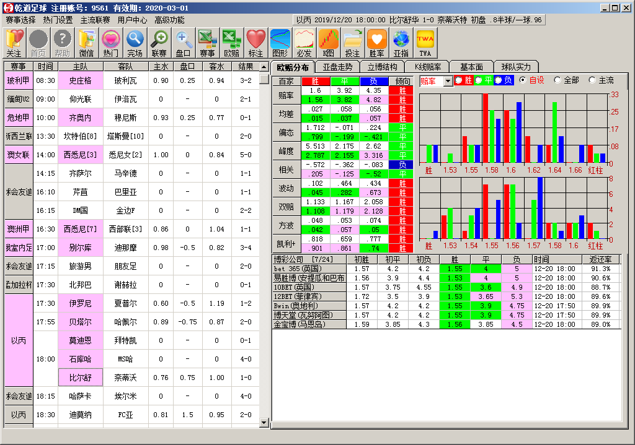Image resolution: width=635 pixels, height=445 pixels.
Task: Open the 赛事选择 menu
Action: (20, 20)
